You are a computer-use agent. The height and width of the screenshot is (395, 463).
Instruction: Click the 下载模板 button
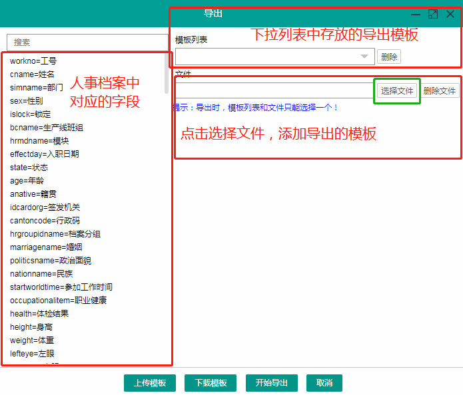(211, 383)
